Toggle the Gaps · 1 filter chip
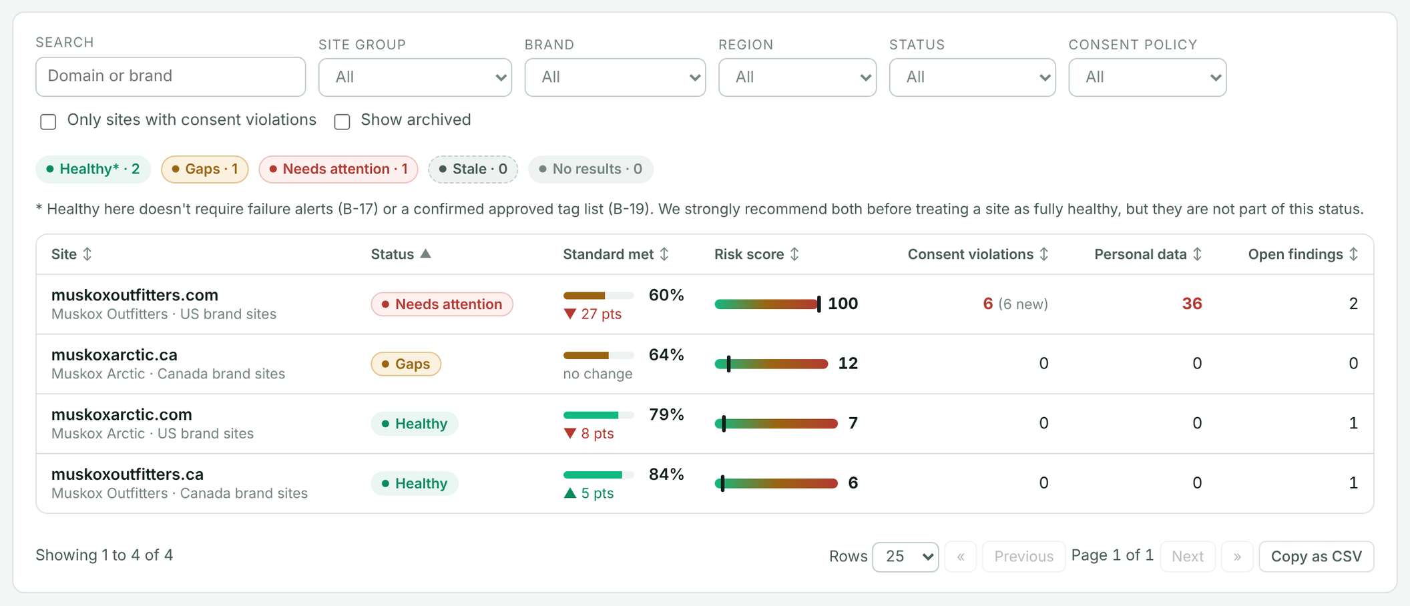The height and width of the screenshot is (606, 1410). [x=205, y=169]
